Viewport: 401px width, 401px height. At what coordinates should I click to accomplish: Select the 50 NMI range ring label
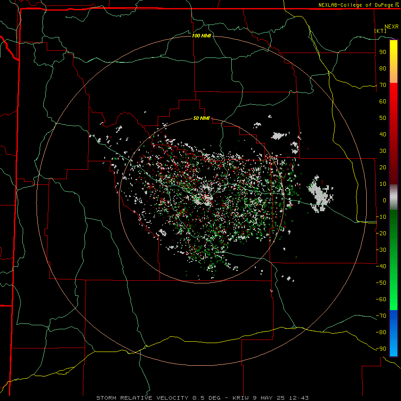pos(201,118)
